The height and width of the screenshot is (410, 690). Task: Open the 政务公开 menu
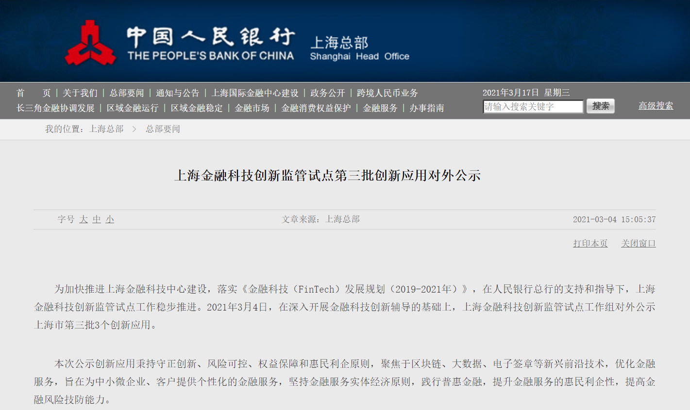(327, 93)
